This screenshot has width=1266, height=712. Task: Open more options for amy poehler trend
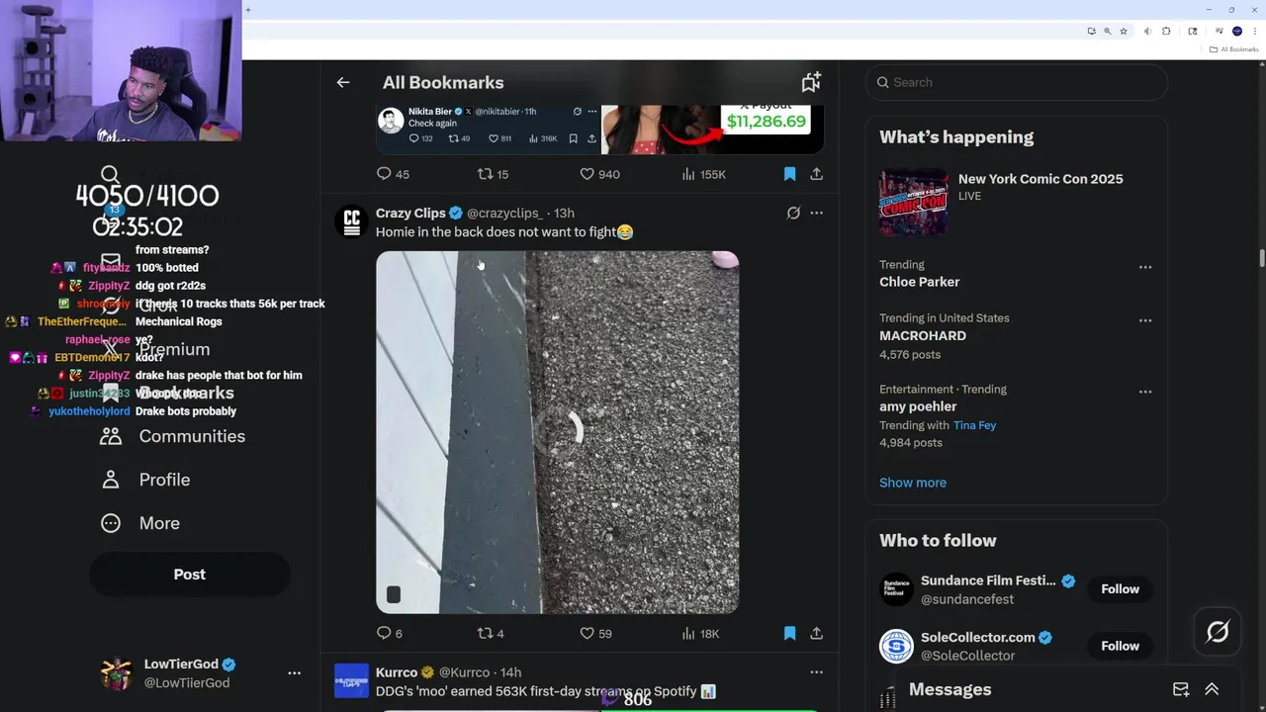coord(1145,392)
